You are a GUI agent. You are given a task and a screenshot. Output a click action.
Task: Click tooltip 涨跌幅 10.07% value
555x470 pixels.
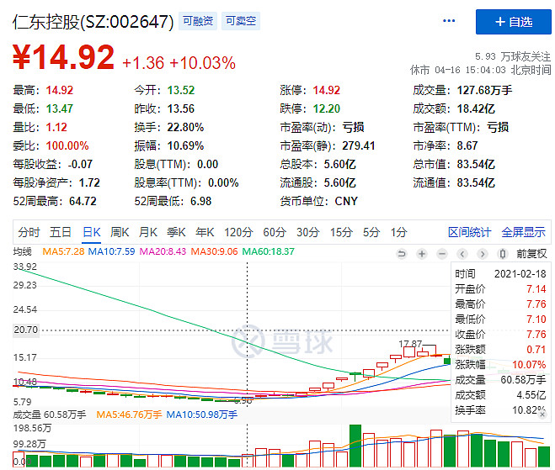529,364
